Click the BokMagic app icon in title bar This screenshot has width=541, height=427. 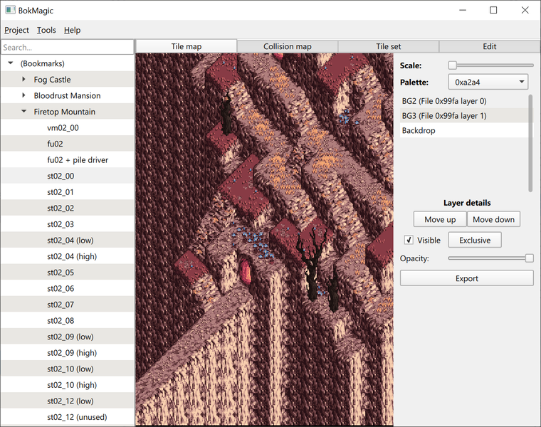[x=10, y=10]
